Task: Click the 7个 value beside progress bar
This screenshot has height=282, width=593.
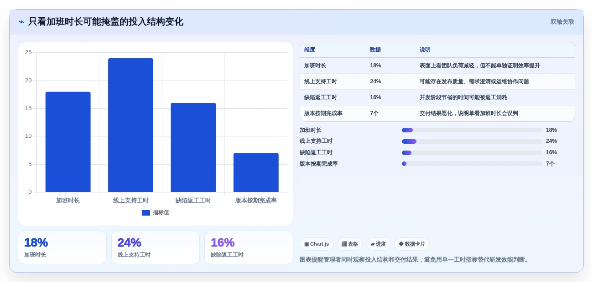Action: pos(550,164)
